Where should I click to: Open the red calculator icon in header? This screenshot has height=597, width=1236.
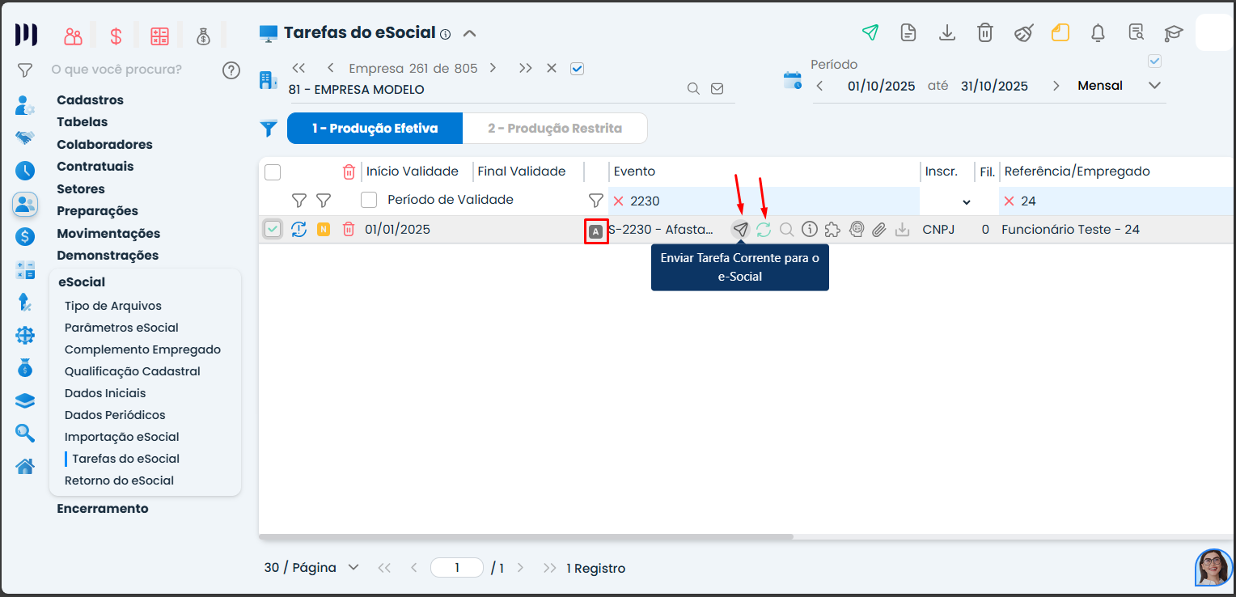coord(159,36)
